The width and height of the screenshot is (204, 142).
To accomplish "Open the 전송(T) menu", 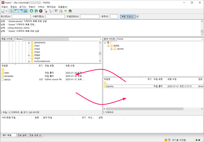I will point(32,7).
